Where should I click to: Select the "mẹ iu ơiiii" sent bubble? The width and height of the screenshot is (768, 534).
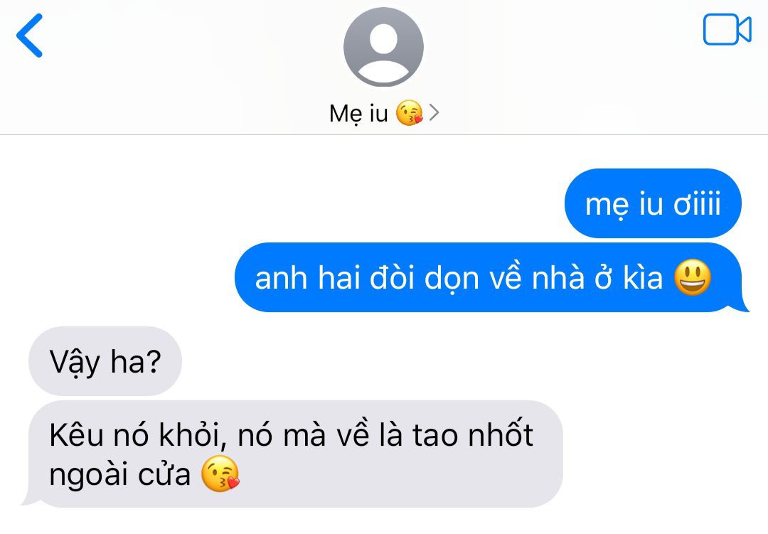[x=653, y=203]
